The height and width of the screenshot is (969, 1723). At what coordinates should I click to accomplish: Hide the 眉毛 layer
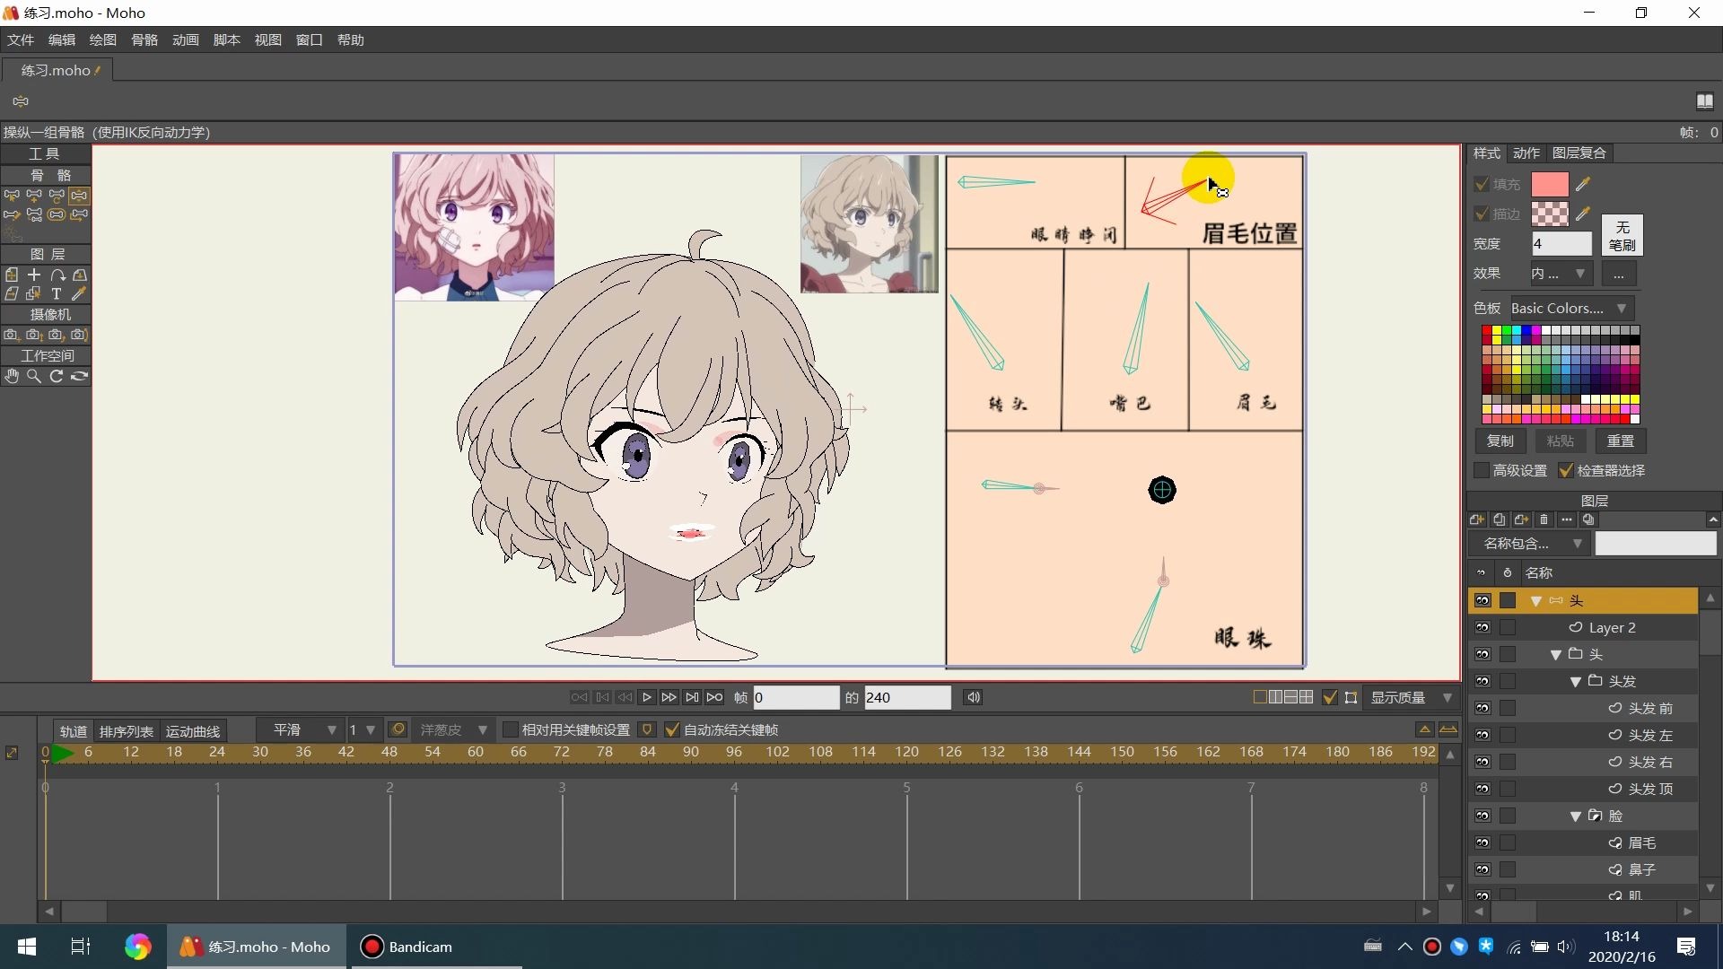(1482, 842)
